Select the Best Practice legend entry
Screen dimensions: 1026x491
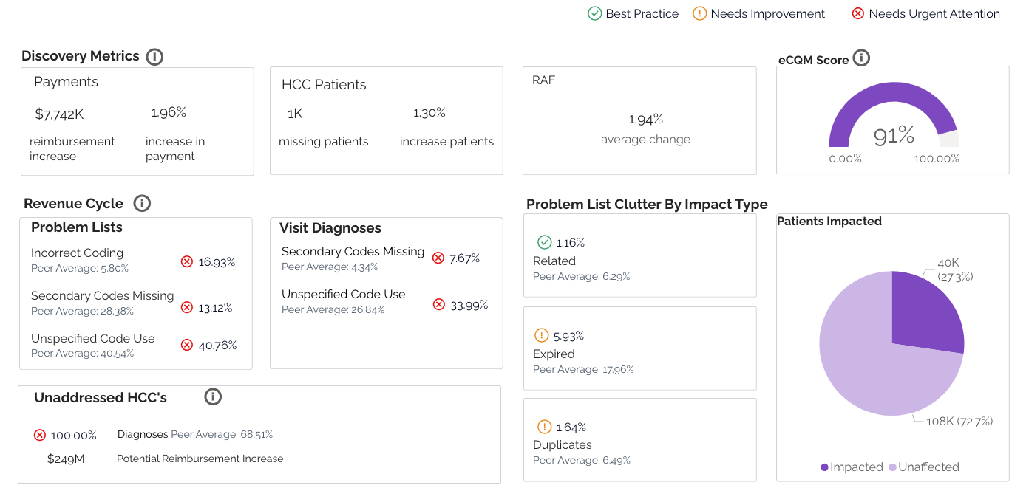click(x=633, y=14)
